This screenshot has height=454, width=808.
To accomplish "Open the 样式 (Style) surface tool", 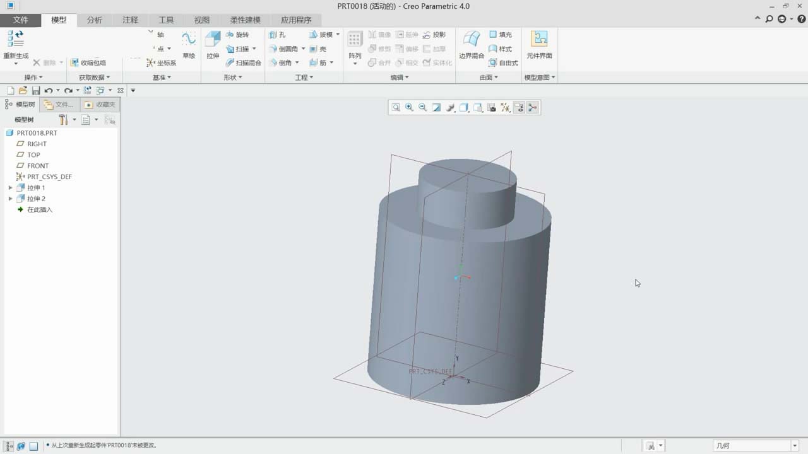I will coord(501,49).
